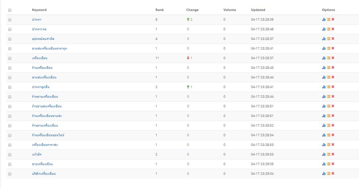Click keyword link อุปกรณ์ลบคำผิด
The image size is (359, 188).
[43, 39]
